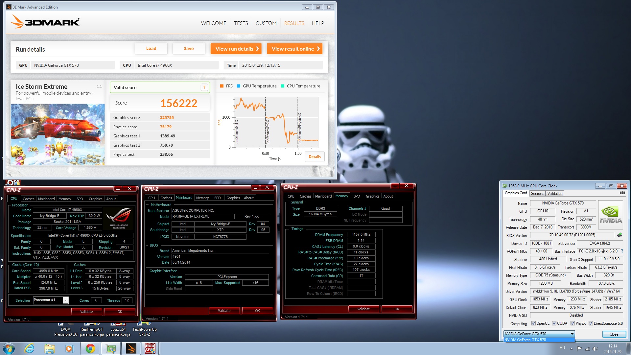Screen dimensions: 631x355
Task: Click GPU-Z camera screenshot icon
Action: click(x=622, y=193)
